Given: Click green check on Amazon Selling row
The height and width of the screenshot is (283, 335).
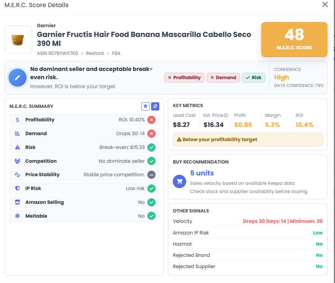Looking at the screenshot, I should [x=151, y=202].
